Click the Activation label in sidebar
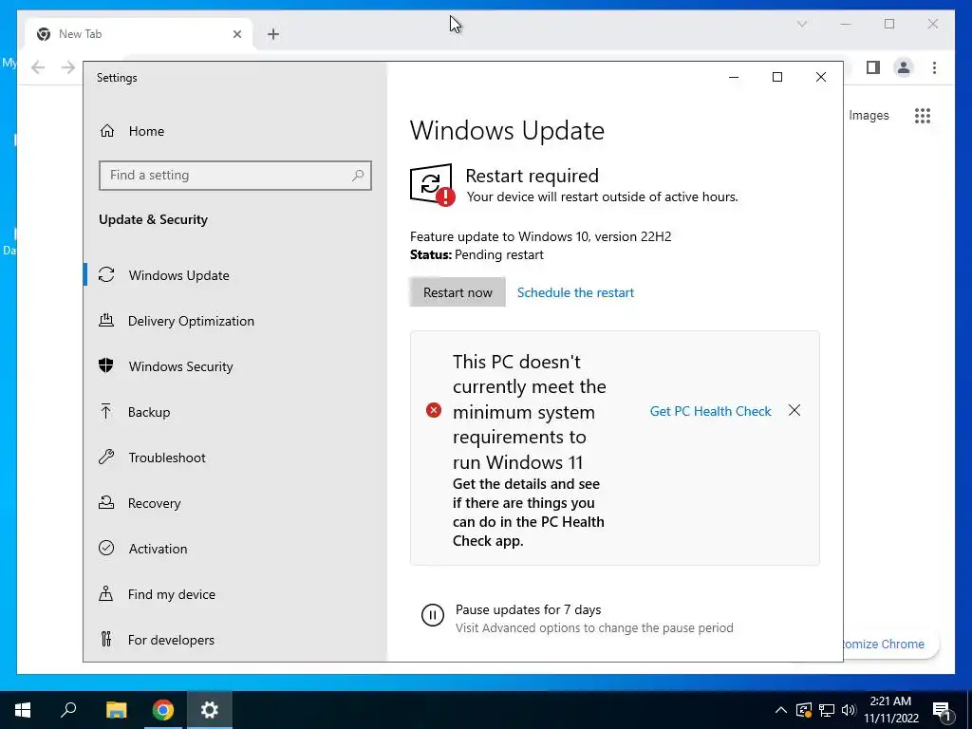The height and width of the screenshot is (729, 972). 158,549
